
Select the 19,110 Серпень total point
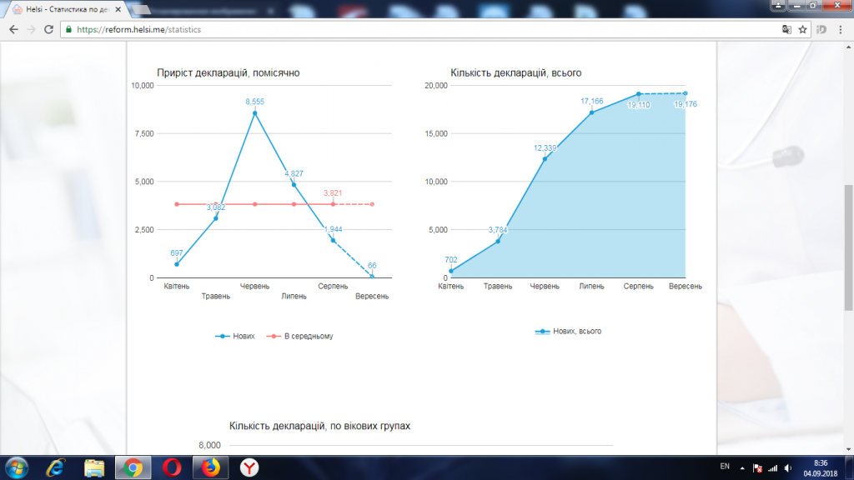click(639, 94)
